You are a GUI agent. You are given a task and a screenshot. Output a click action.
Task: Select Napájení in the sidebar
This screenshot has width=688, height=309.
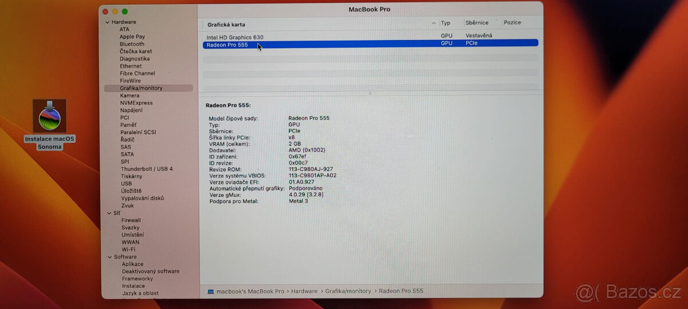tap(132, 110)
